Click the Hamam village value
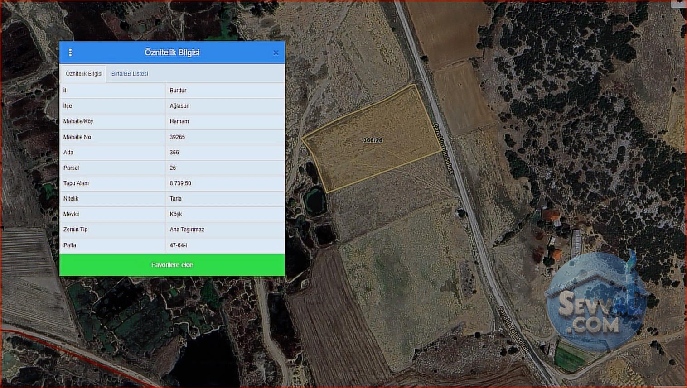The image size is (687, 388). click(179, 121)
